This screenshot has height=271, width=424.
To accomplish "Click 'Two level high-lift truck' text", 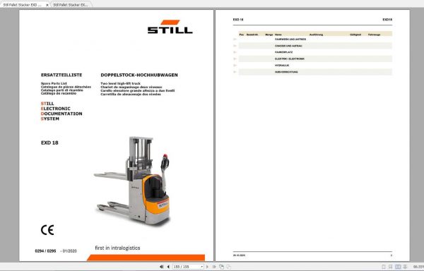I will coord(121,83).
